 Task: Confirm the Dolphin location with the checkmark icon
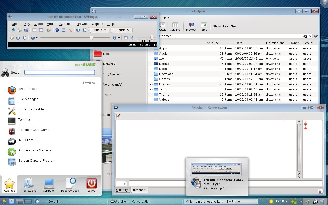[x=316, y=36]
